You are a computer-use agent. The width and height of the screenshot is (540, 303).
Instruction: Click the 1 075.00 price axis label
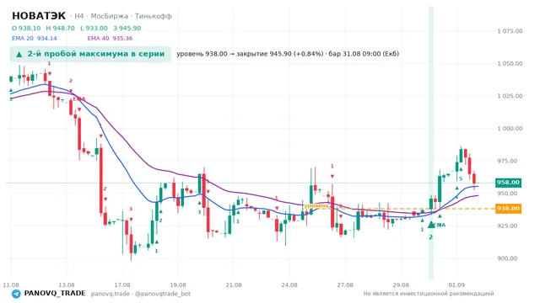(510, 31)
